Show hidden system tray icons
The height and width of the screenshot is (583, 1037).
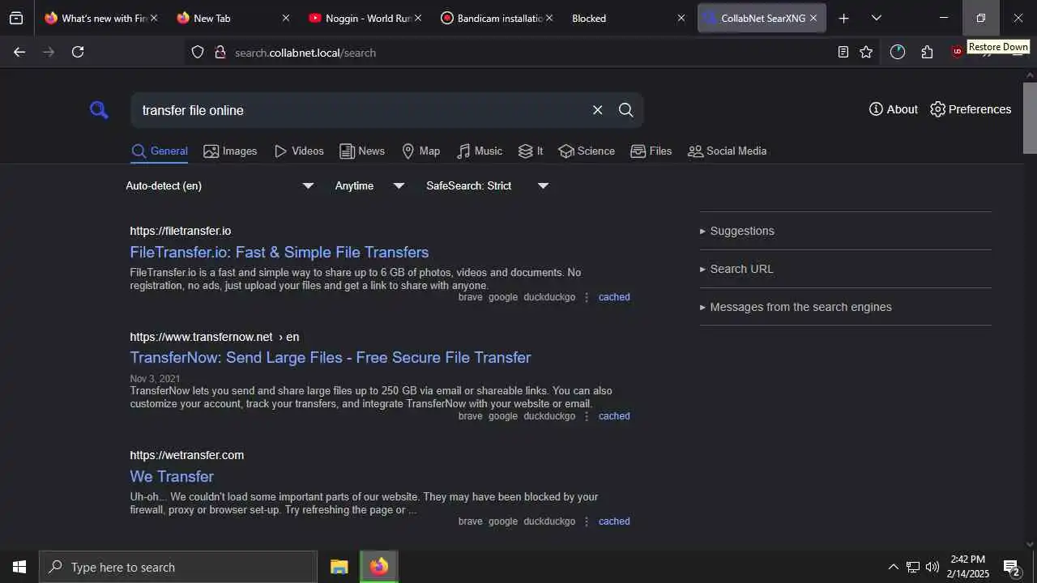[x=893, y=567]
